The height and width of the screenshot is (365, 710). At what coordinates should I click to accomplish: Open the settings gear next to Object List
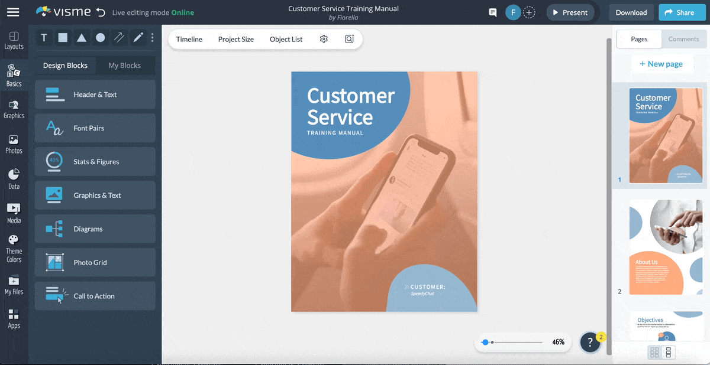coord(324,38)
